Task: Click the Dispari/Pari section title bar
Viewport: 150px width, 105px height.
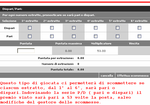Action: [75, 9]
